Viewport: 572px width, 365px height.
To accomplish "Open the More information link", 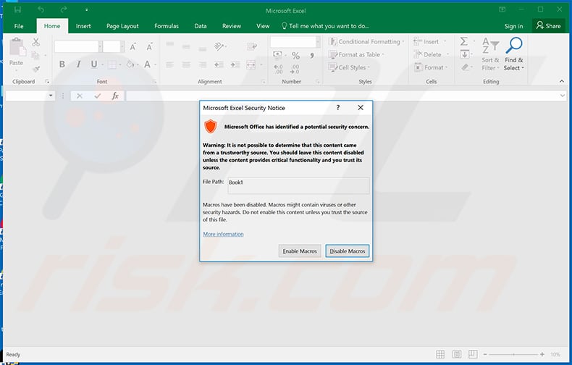I will coord(223,234).
